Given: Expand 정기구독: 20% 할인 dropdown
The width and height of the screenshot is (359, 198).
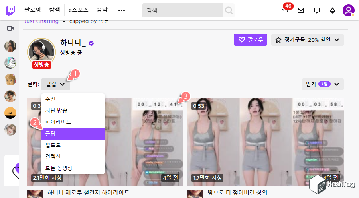Looking at the screenshot, I should click(308, 40).
